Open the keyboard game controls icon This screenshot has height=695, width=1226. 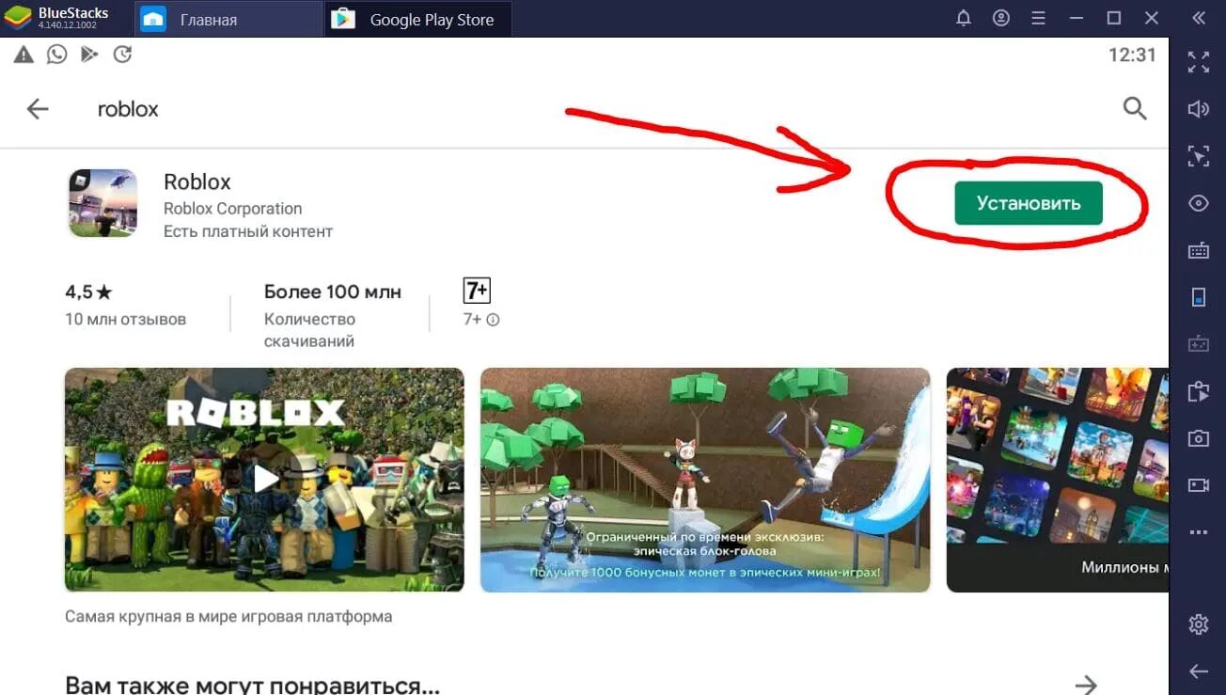tap(1199, 251)
